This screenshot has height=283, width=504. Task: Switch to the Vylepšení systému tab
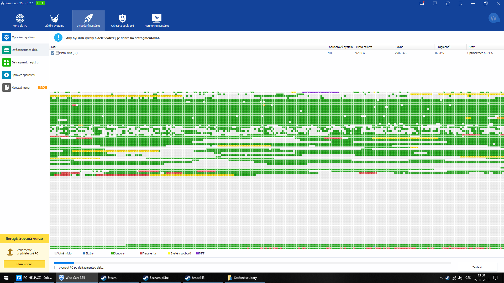click(x=88, y=20)
